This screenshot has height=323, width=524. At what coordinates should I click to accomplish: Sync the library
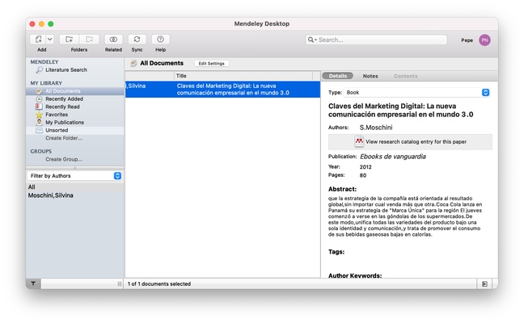click(137, 40)
